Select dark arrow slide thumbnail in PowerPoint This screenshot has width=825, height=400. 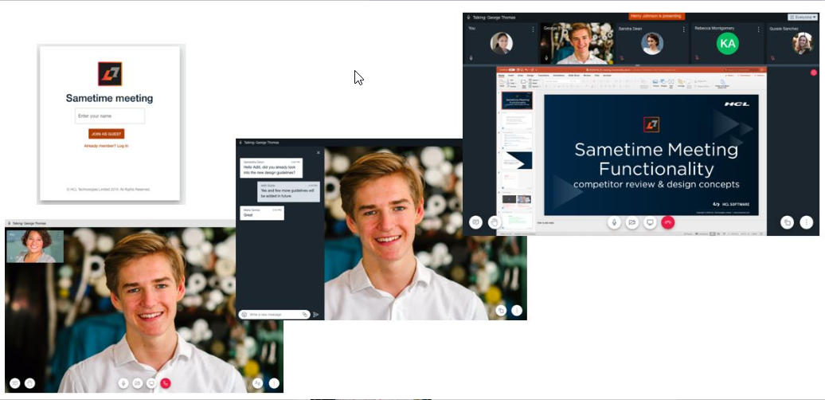pyautogui.click(x=517, y=161)
